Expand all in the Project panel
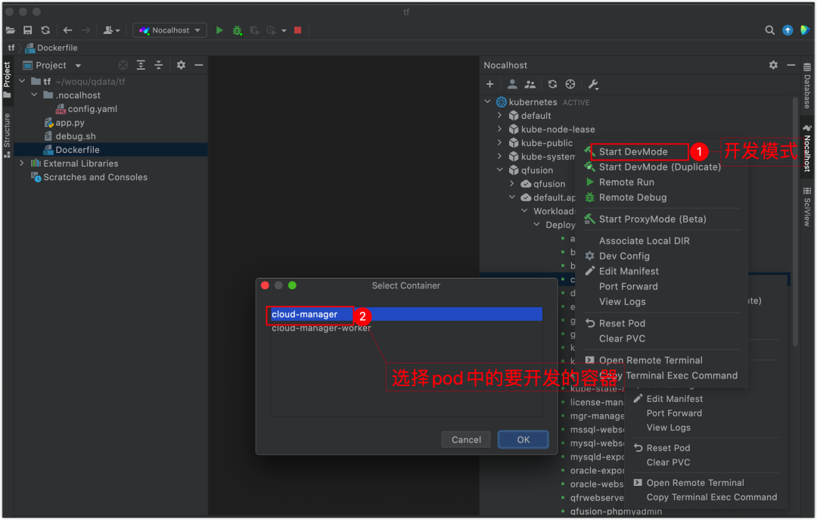This screenshot has width=817, height=520. (141, 65)
